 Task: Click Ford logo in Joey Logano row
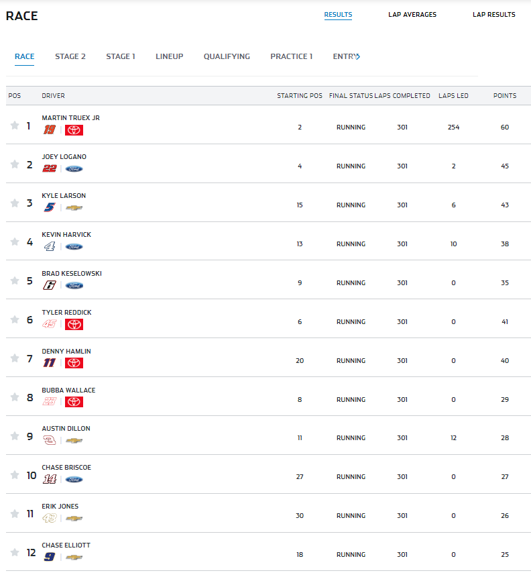(74, 168)
